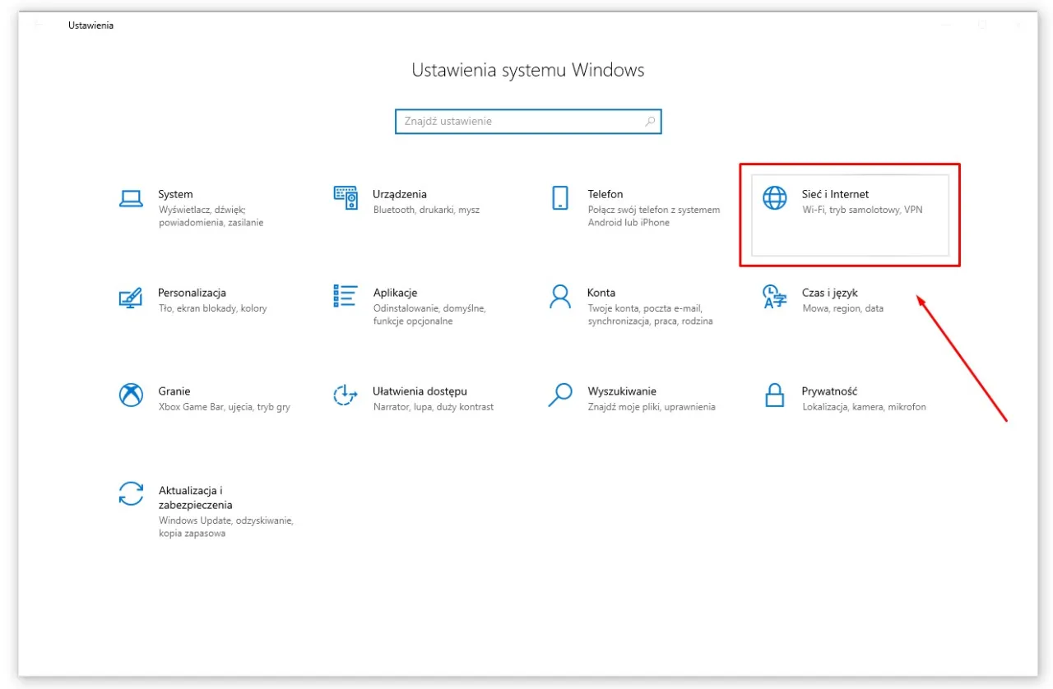The width and height of the screenshot is (1053, 689).
Task: Click the Aktualizacja i zabezpieczenia sync-arrows icon
Action: point(131,493)
